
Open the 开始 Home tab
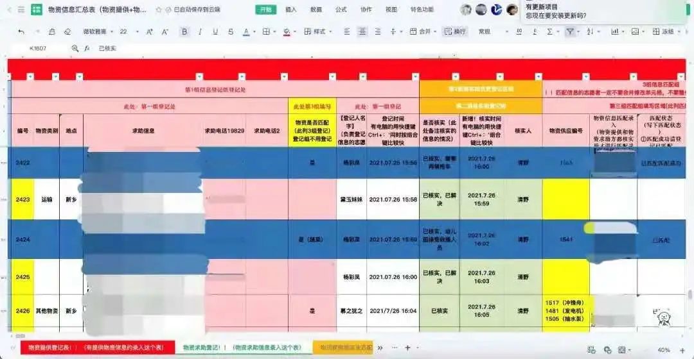coord(265,9)
